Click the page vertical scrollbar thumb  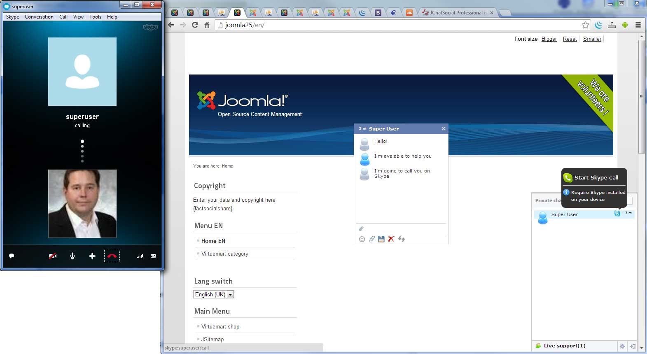pos(641,97)
